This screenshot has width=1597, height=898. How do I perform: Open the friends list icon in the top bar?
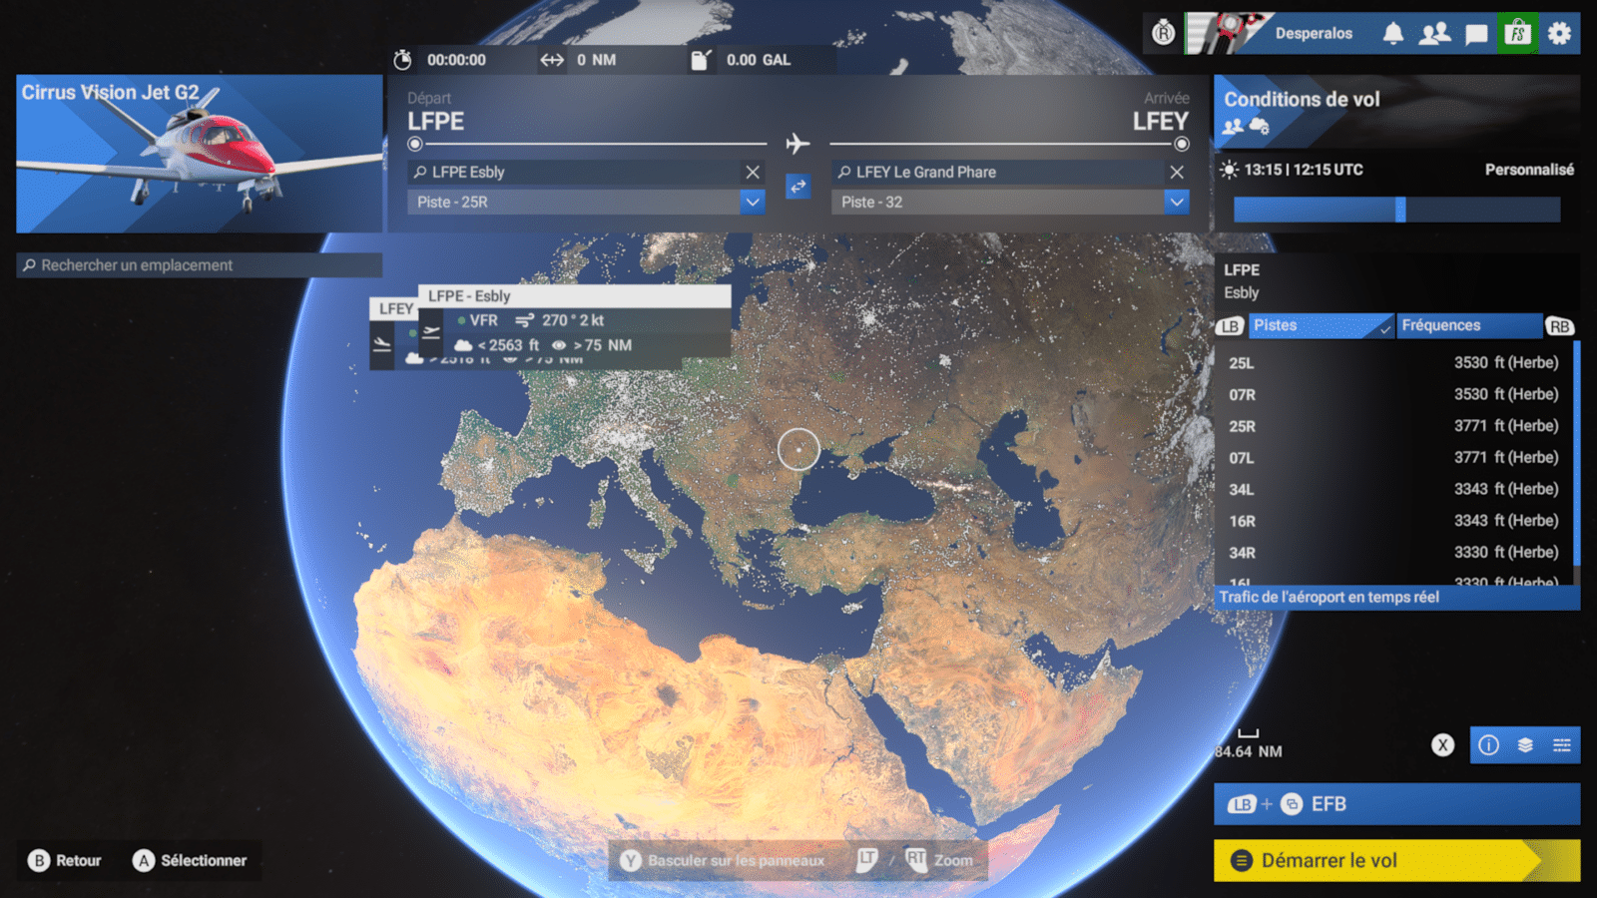pos(1434,34)
